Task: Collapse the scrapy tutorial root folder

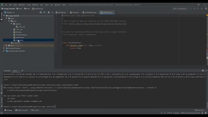Action: pos(4,16)
